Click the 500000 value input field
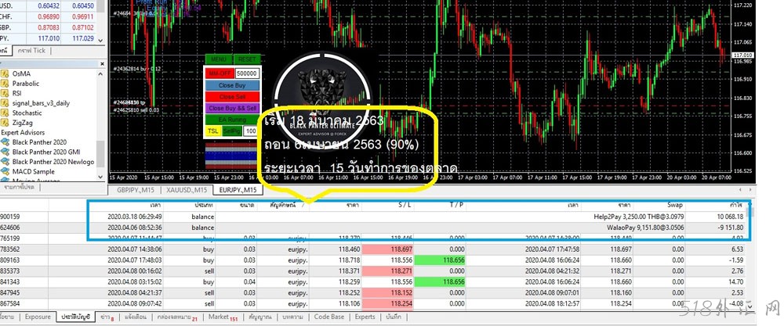 tap(247, 73)
